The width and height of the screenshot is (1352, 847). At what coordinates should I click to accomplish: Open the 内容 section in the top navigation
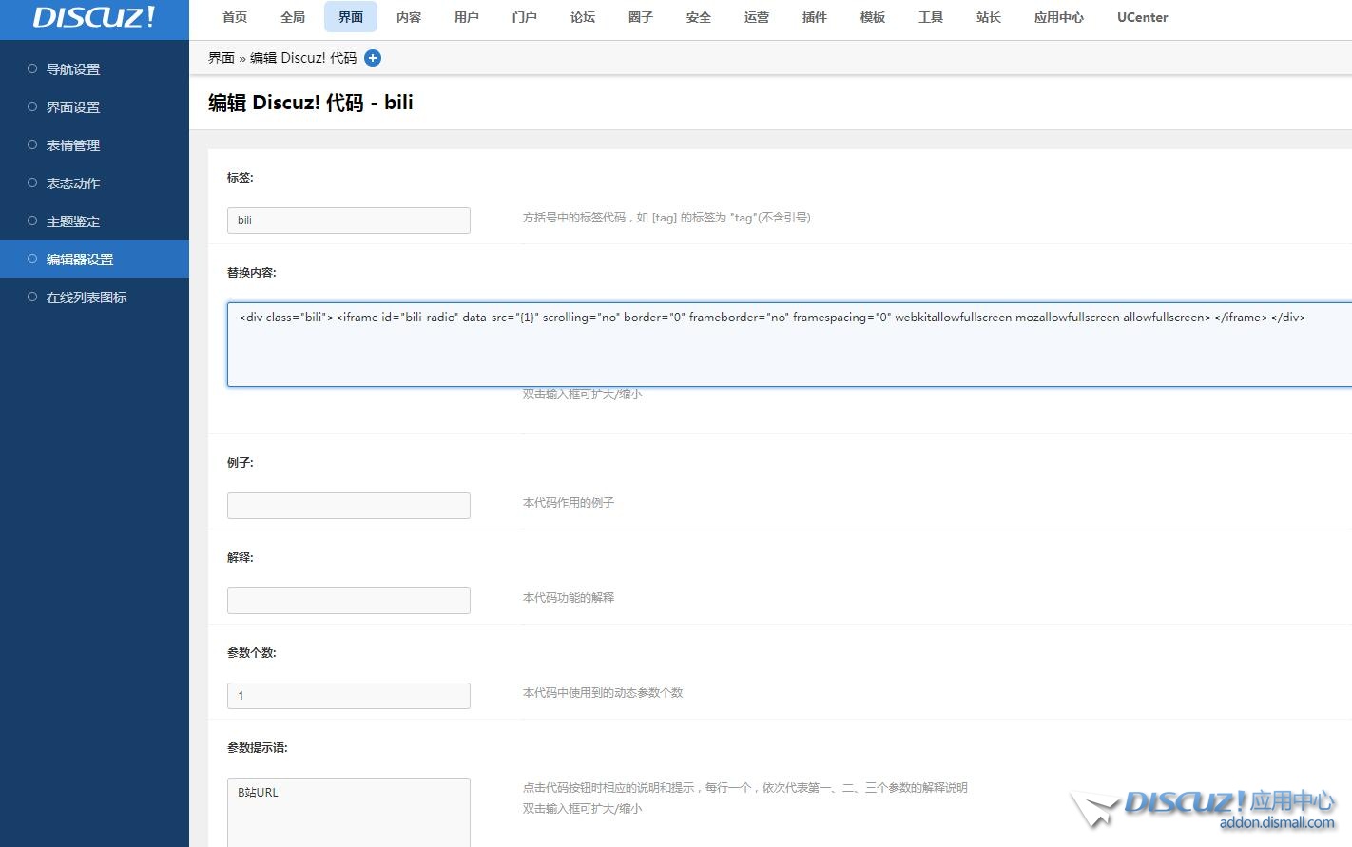[408, 17]
